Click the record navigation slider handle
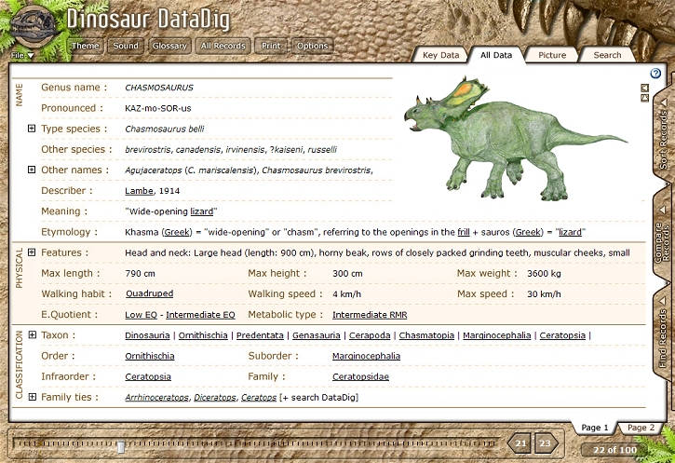The height and width of the screenshot is (463, 675). pyautogui.click(x=121, y=447)
